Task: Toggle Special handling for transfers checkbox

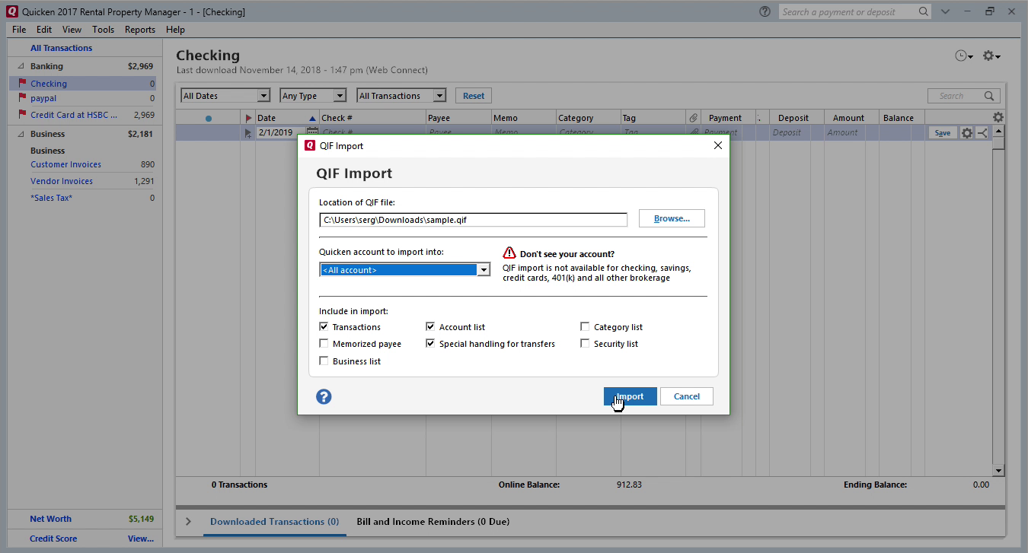Action: 431,344
